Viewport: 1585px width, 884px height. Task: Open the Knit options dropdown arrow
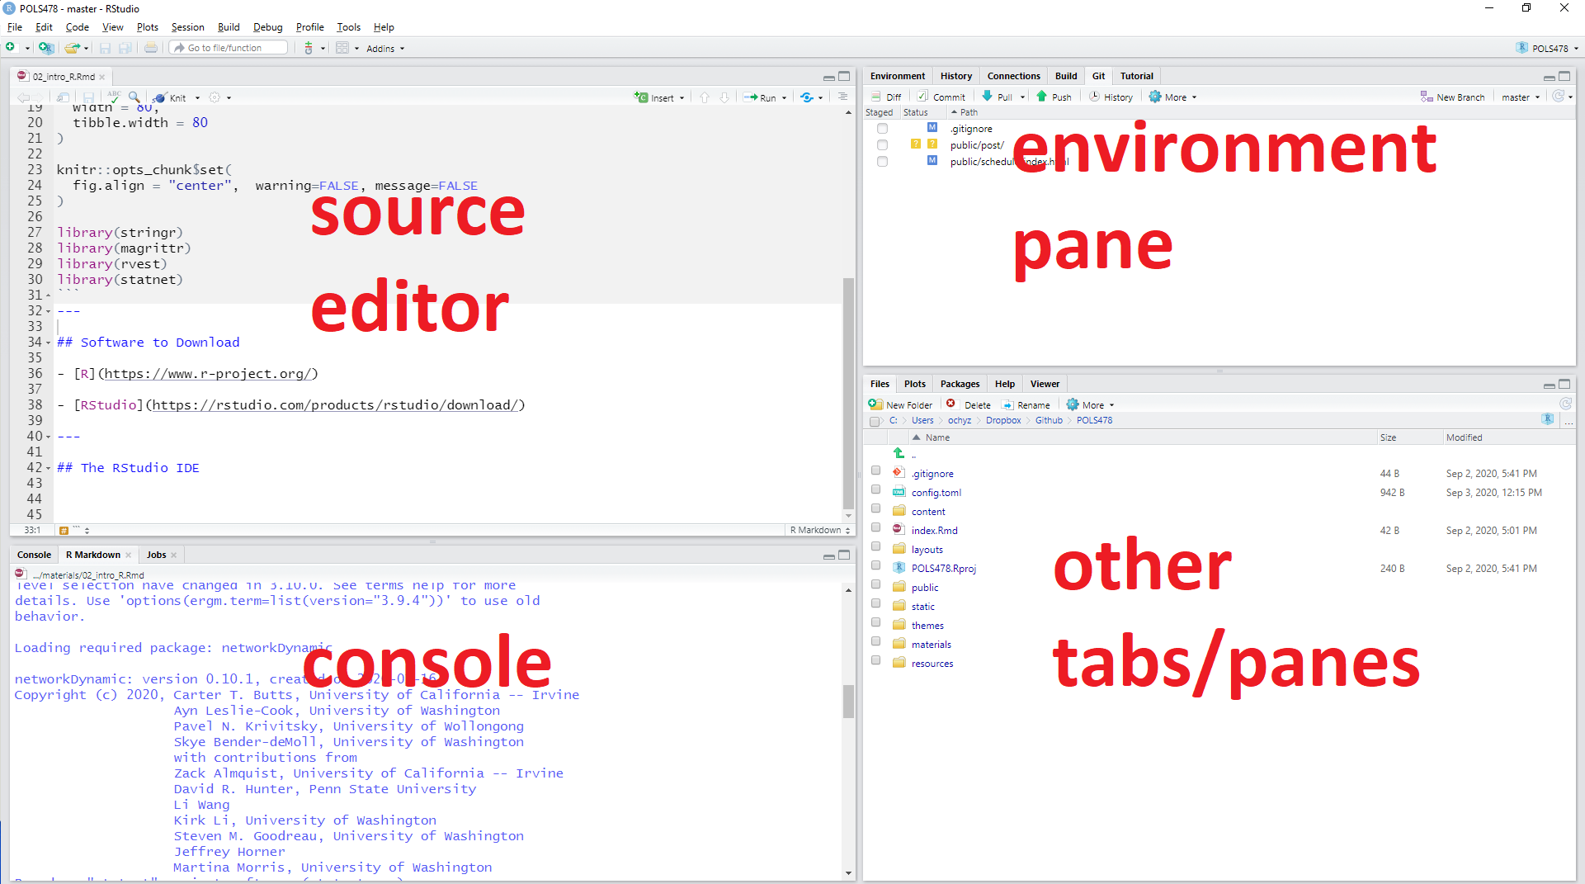[197, 97]
